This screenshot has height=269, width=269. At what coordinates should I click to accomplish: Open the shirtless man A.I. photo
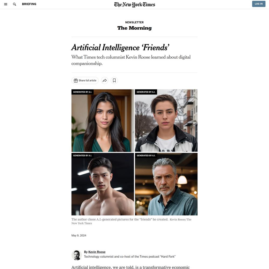tap(102, 184)
